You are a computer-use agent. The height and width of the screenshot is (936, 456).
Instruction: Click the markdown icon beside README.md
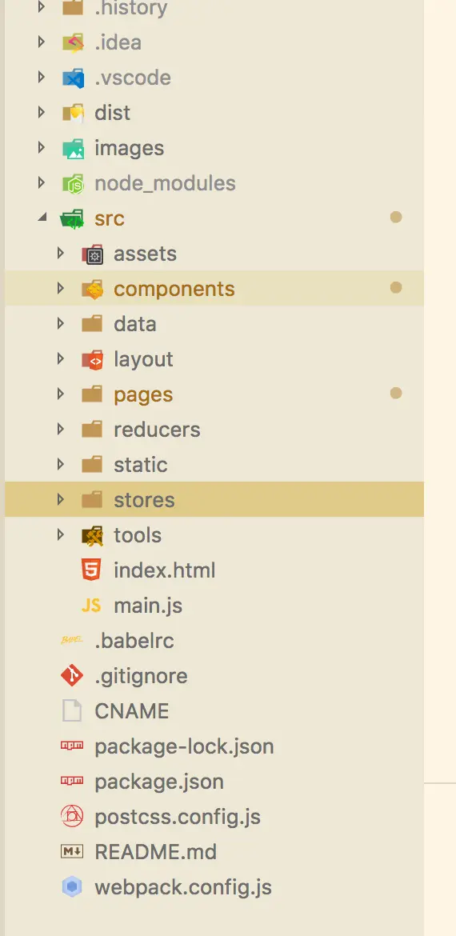(x=72, y=851)
